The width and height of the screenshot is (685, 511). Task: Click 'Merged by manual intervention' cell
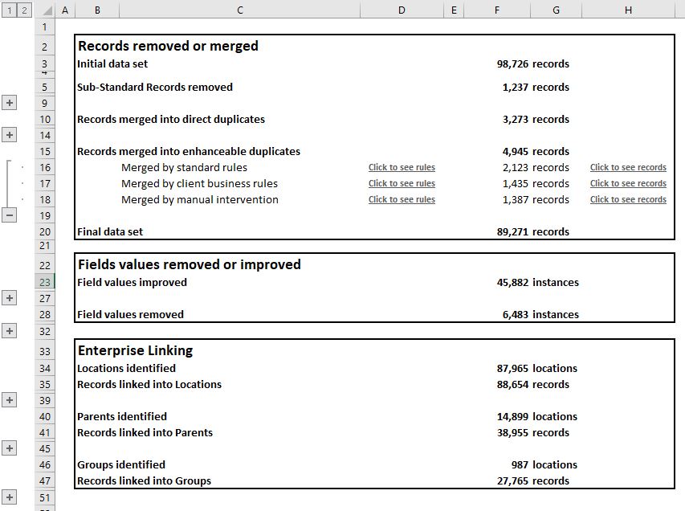[200, 200]
